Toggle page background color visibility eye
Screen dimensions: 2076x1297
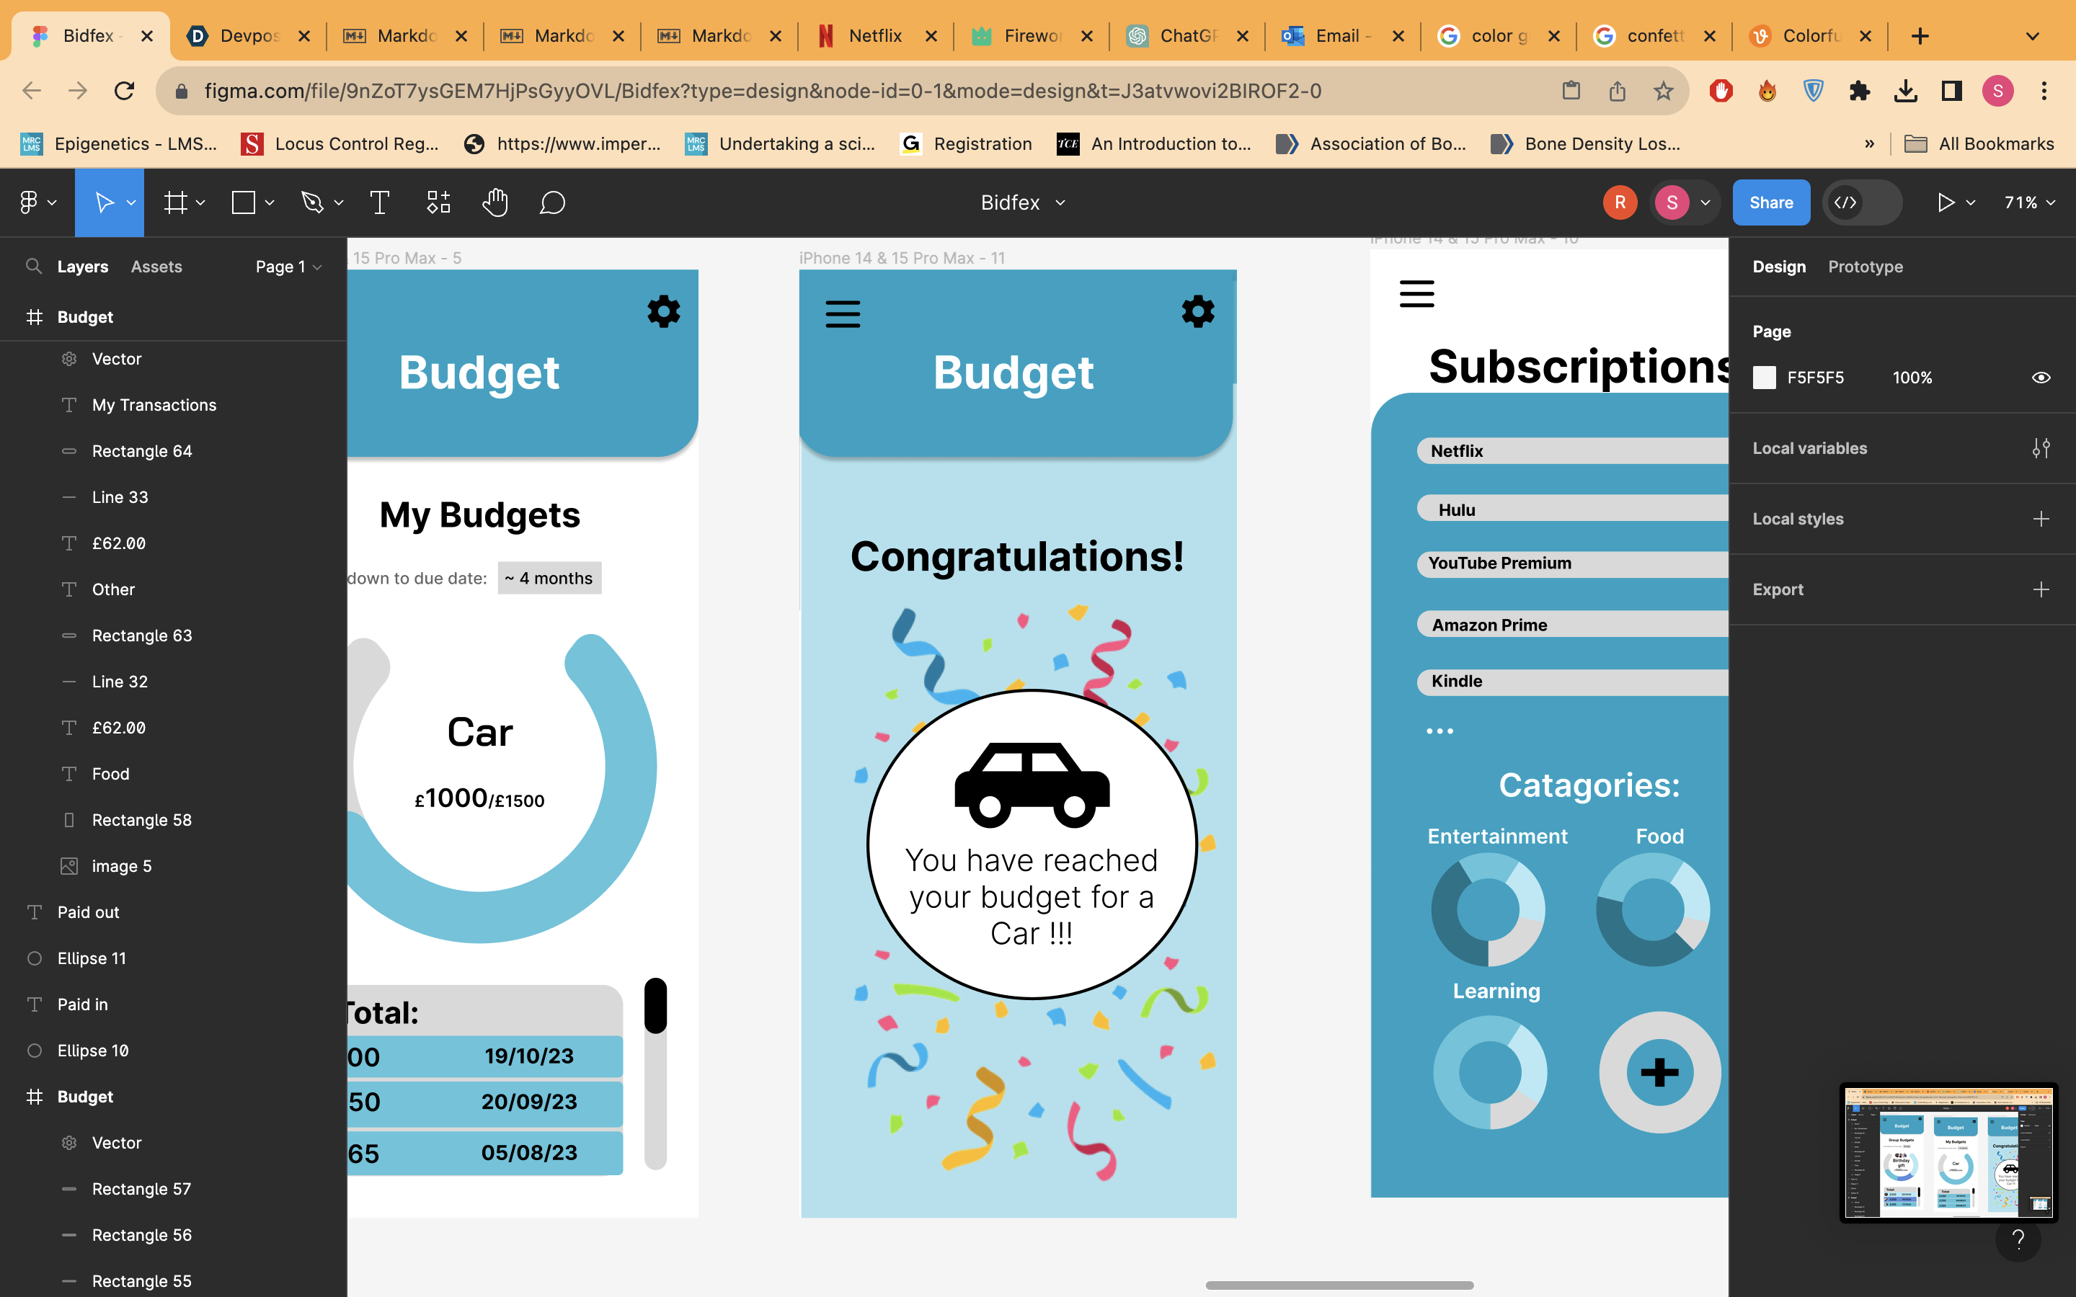2041,378
